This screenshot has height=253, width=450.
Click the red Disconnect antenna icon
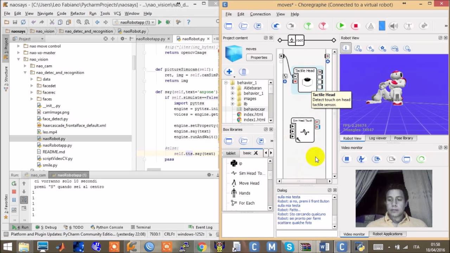(323, 26)
